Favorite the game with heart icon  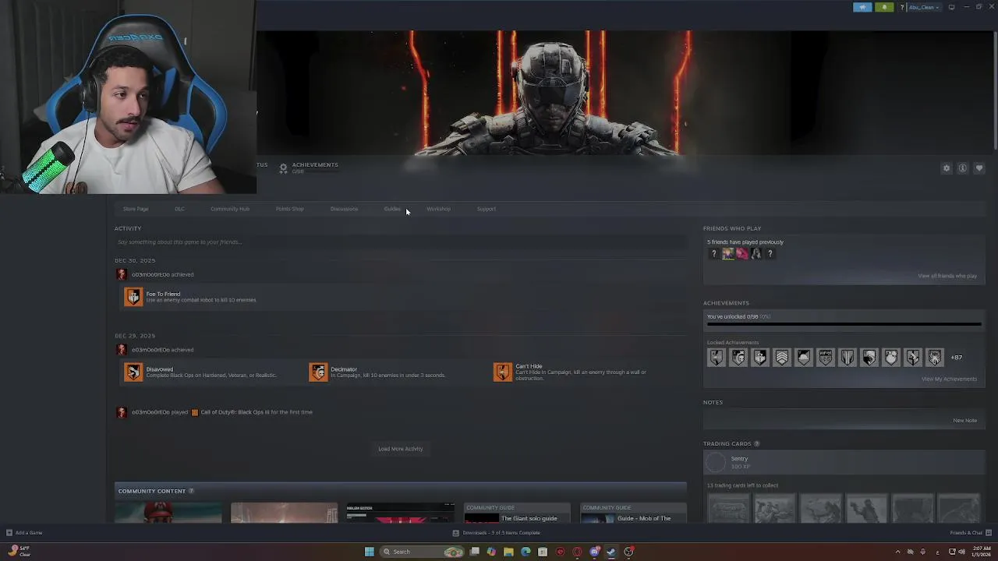[979, 168]
